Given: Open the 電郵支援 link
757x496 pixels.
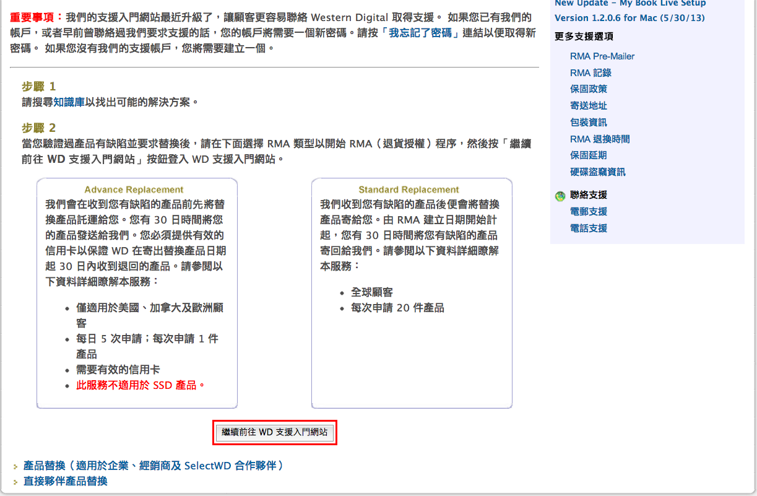Looking at the screenshot, I should 589,212.
